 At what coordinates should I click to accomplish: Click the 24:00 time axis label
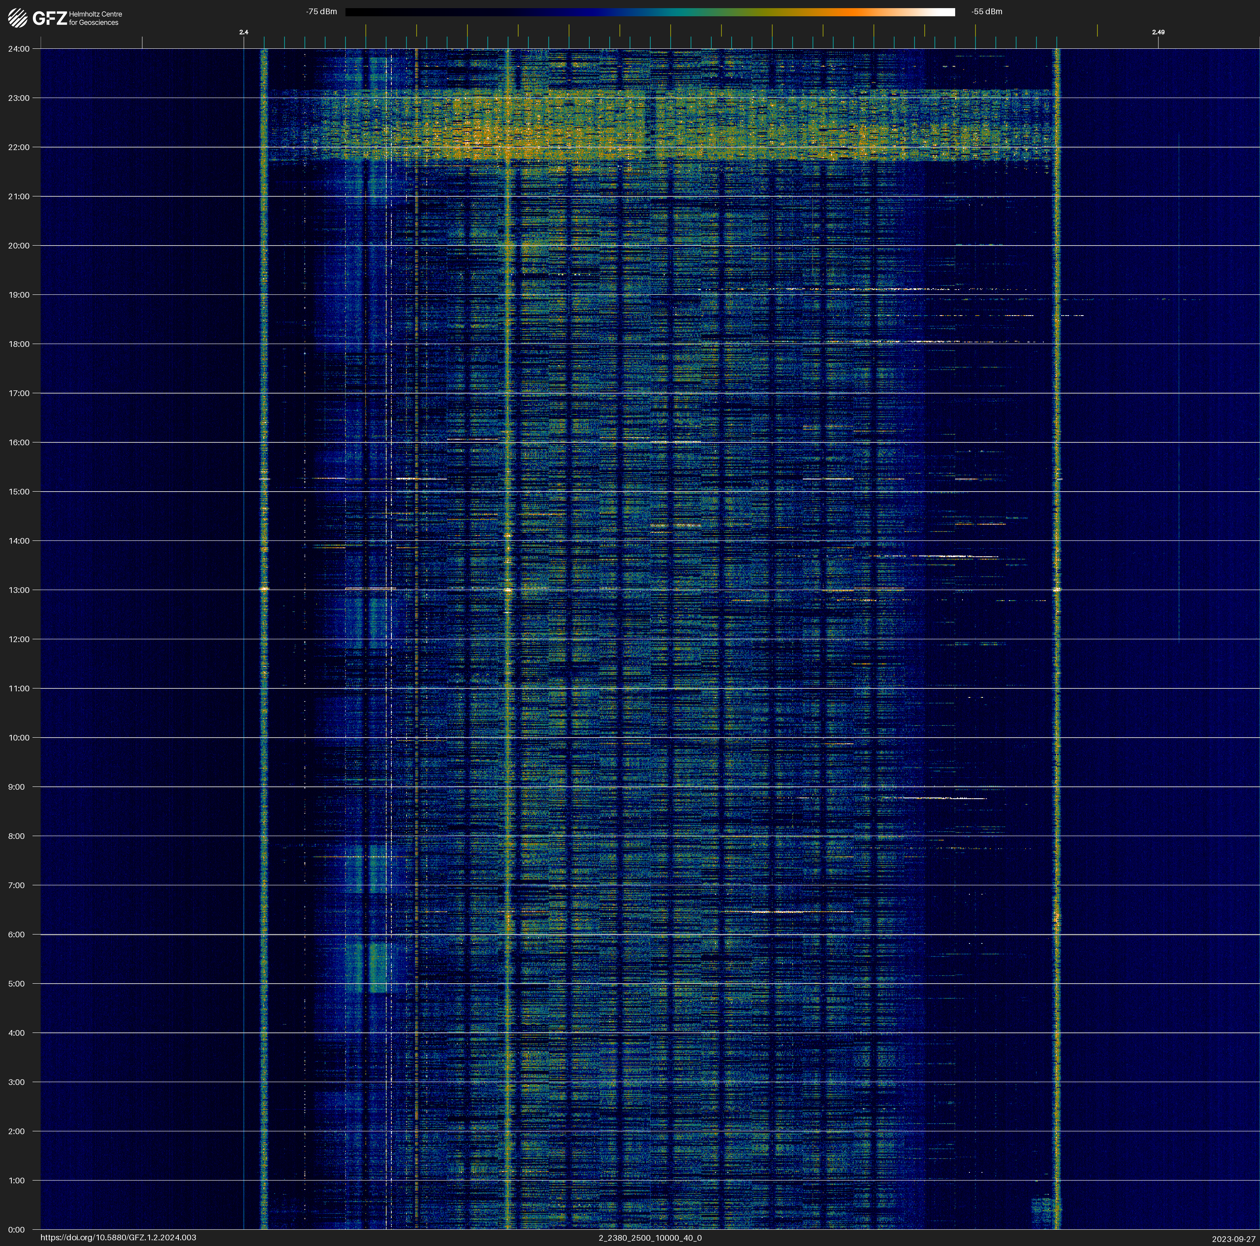coord(19,49)
